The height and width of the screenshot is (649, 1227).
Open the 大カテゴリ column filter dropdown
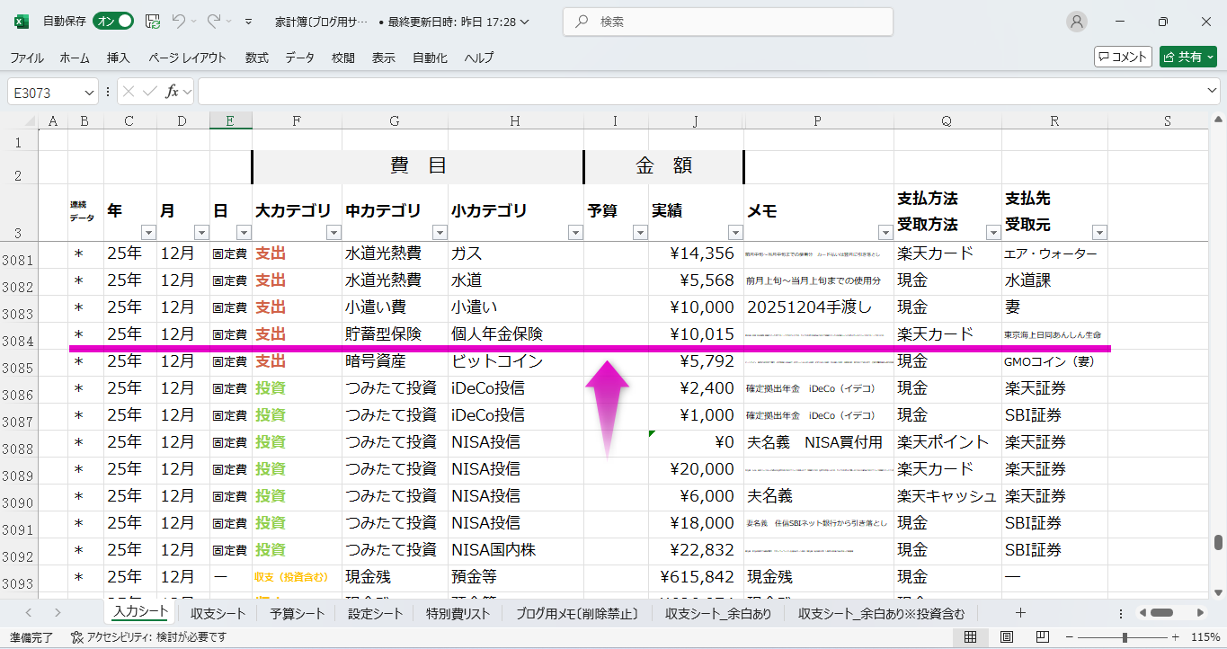(333, 233)
